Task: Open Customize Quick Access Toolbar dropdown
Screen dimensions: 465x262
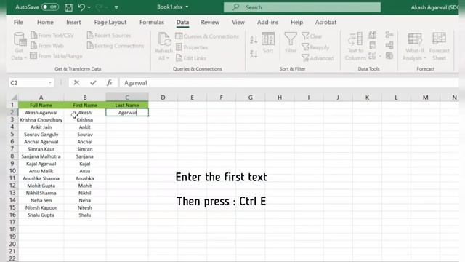Action: click(116, 7)
